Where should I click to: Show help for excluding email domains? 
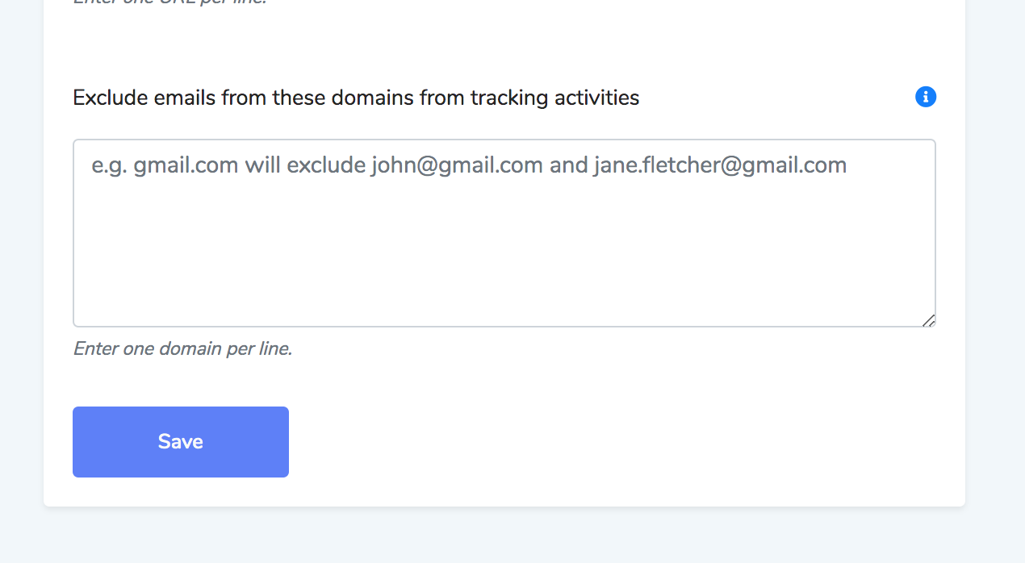pos(926,97)
